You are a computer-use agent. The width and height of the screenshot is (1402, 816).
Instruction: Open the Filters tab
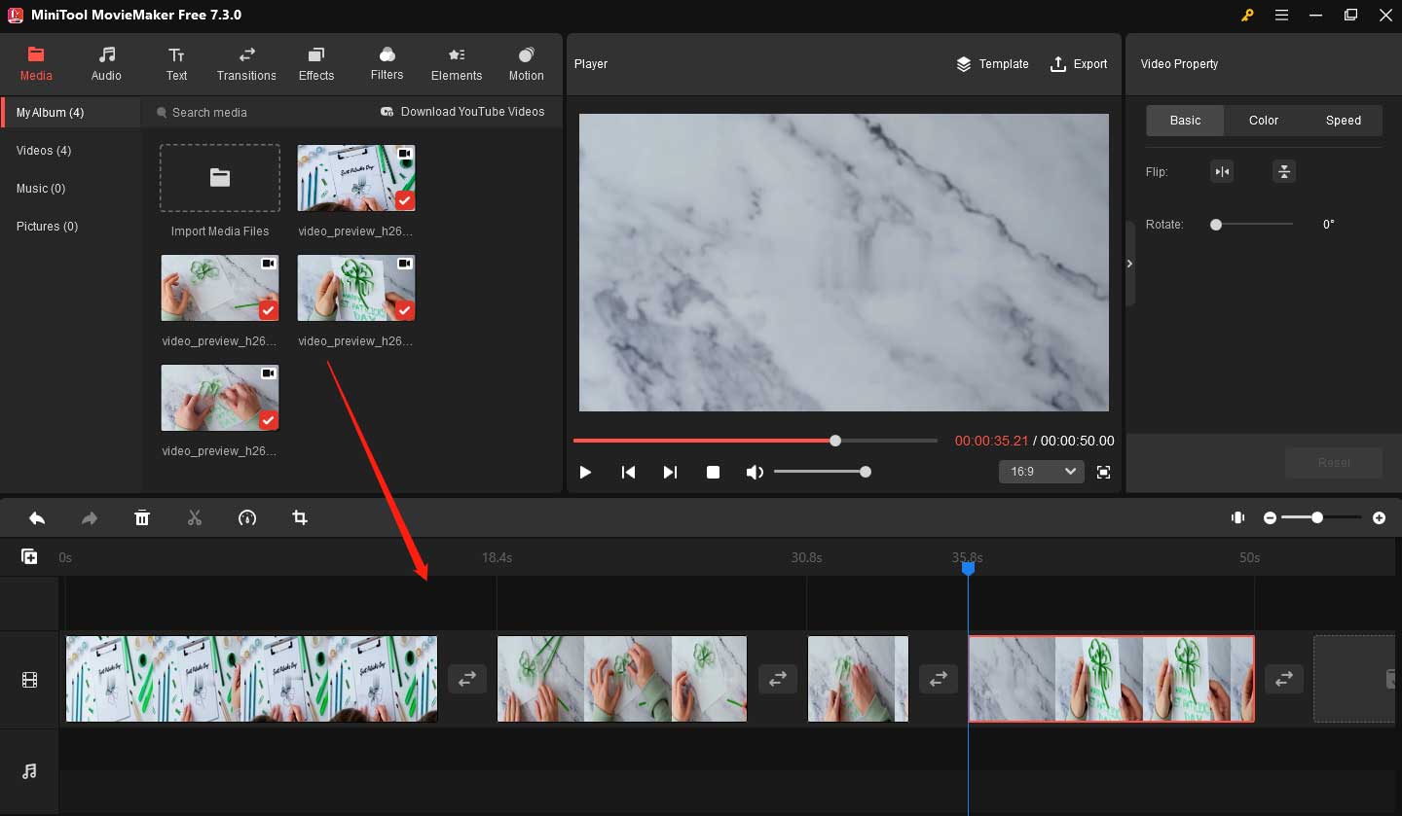pyautogui.click(x=387, y=63)
